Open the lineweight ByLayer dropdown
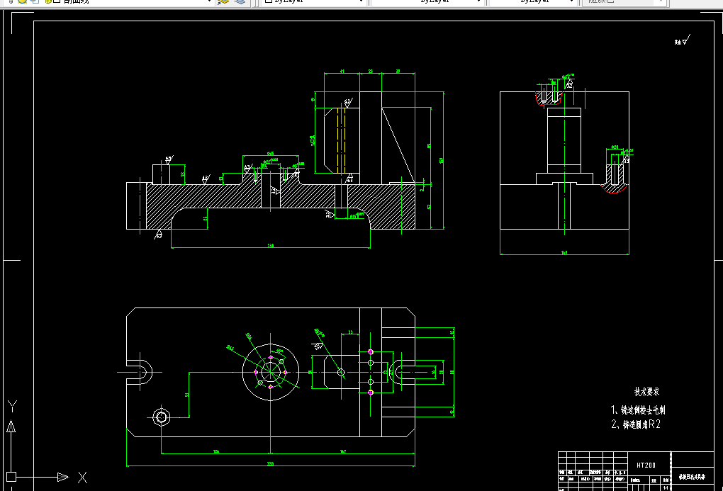Viewport: 723px width, 491px height. point(534,1)
